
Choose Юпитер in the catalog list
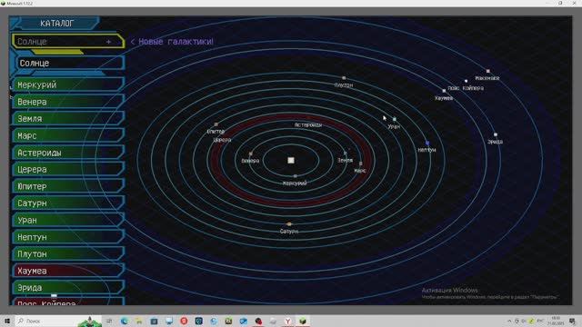(68, 186)
